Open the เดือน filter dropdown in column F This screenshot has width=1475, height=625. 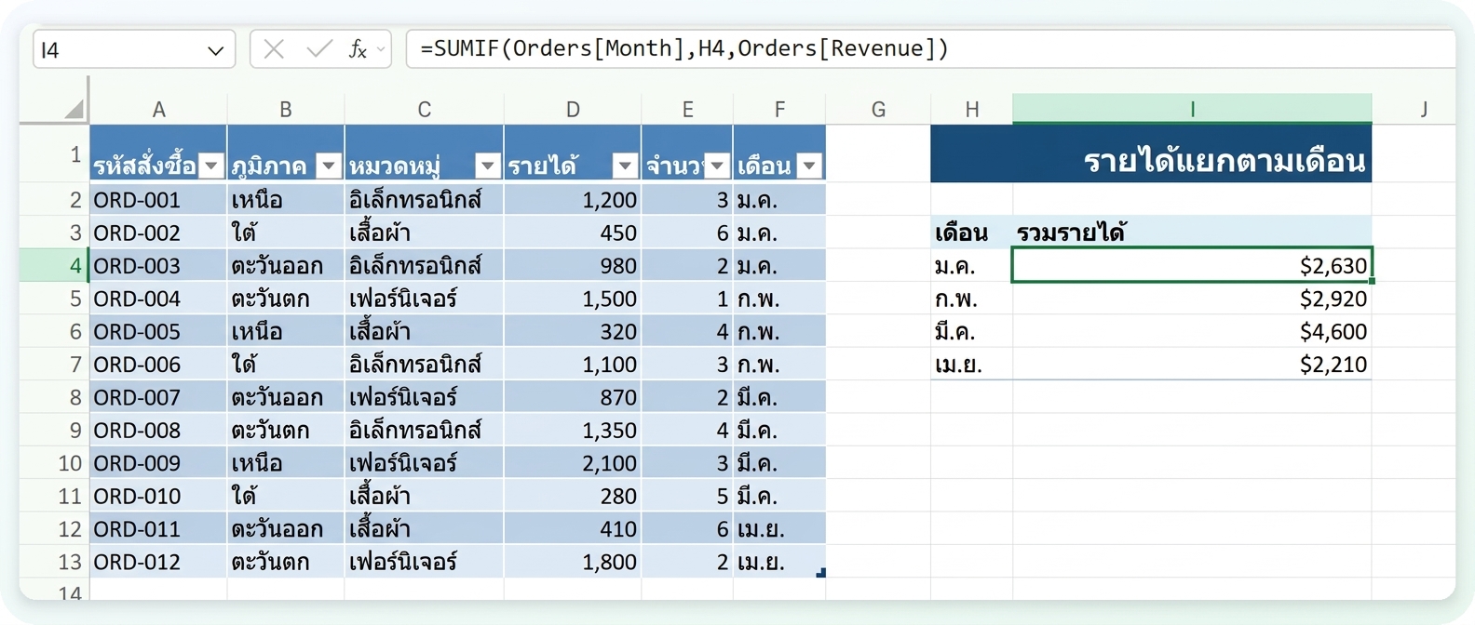pos(810,166)
